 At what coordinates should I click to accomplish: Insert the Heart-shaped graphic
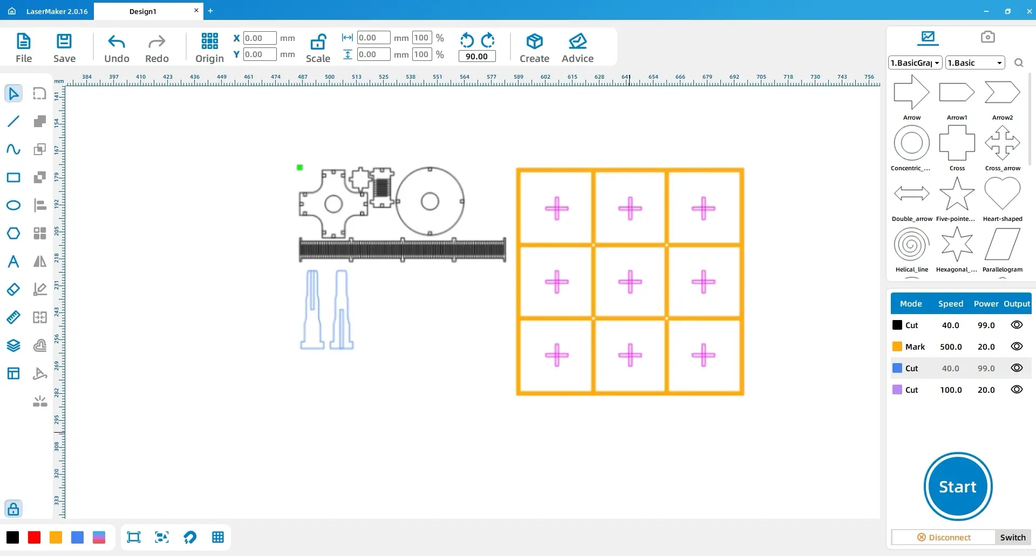(x=1003, y=199)
